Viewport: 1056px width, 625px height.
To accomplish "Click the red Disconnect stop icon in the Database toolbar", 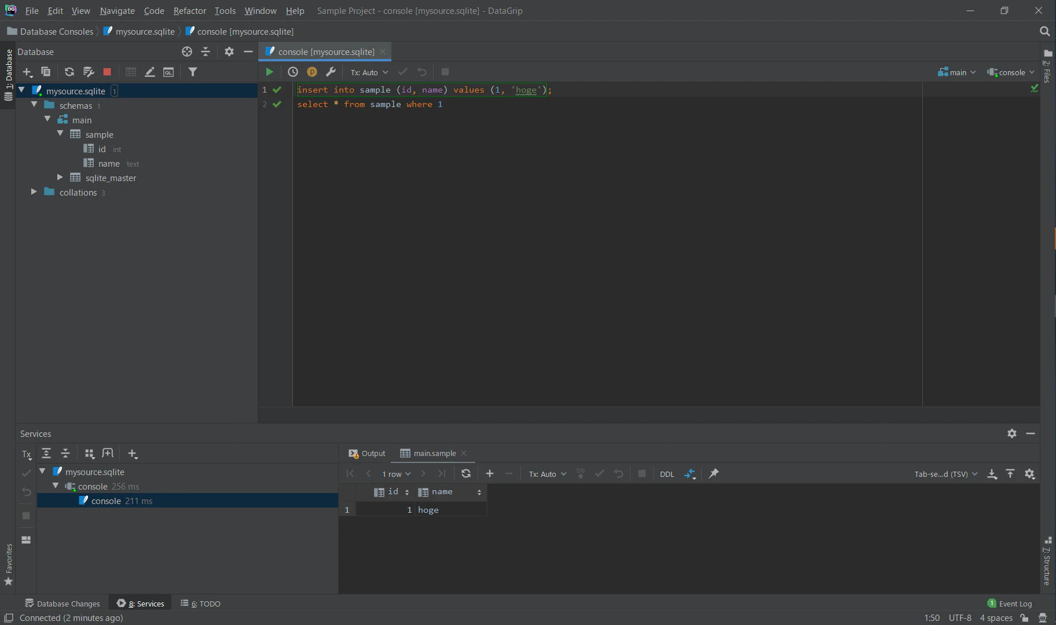I will [x=107, y=72].
